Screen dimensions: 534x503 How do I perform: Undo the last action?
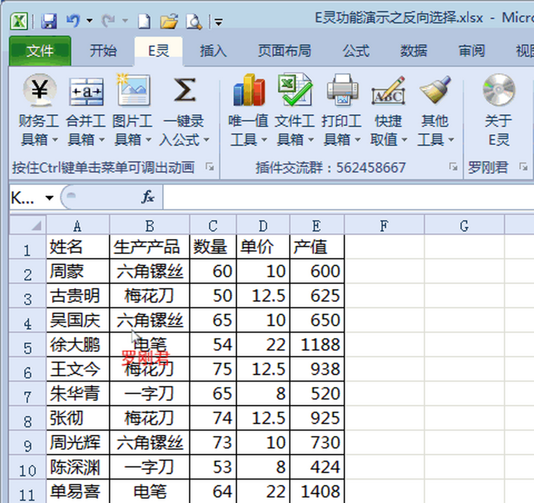[x=73, y=20]
